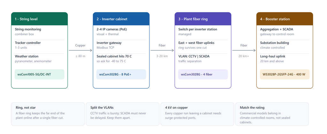Image resolution: width=327 pixels, height=134 pixels.
Task: Click the Fiber 20 km+ arrow connector
Action: click(x=244, y=50)
